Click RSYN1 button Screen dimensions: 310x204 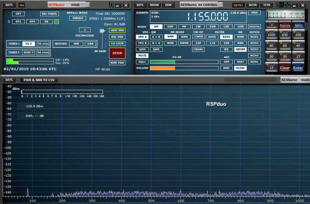point(239,5)
